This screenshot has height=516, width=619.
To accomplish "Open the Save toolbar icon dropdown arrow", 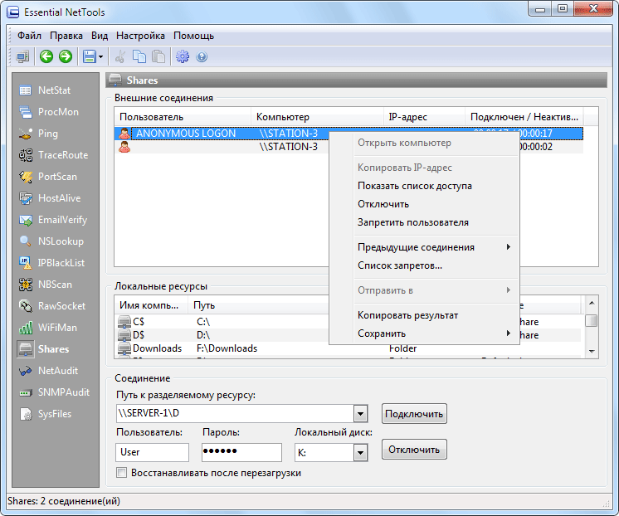I will tap(100, 57).
